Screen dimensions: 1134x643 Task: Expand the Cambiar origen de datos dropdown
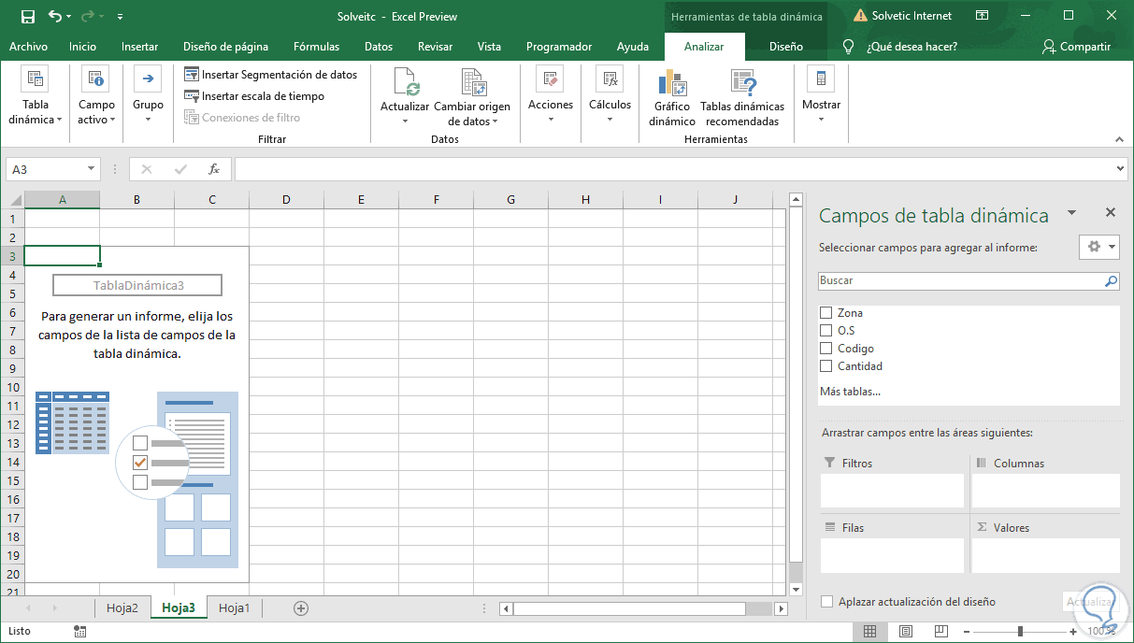pos(495,121)
